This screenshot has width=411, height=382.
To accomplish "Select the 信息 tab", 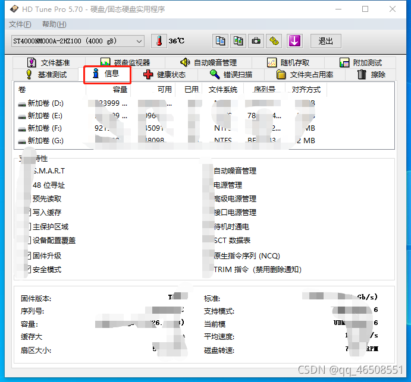I will point(107,74).
